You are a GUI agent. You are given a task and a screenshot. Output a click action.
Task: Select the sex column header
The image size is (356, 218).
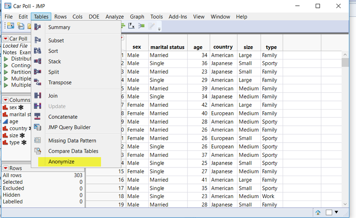[x=137, y=47]
